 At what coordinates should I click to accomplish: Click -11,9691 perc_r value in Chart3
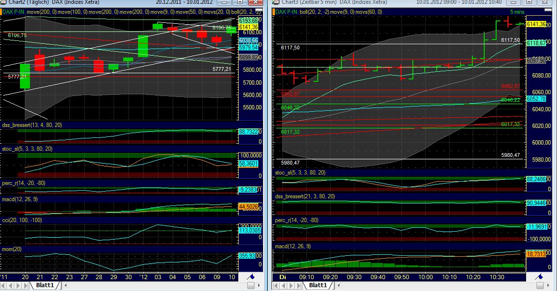[537, 227]
